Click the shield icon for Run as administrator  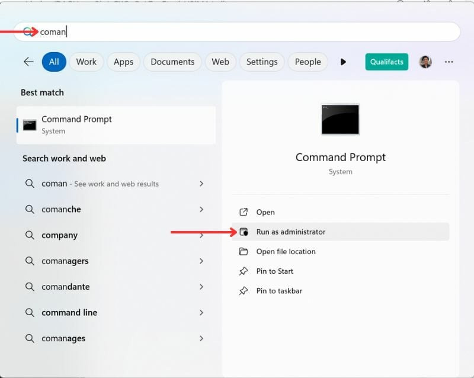[244, 232]
